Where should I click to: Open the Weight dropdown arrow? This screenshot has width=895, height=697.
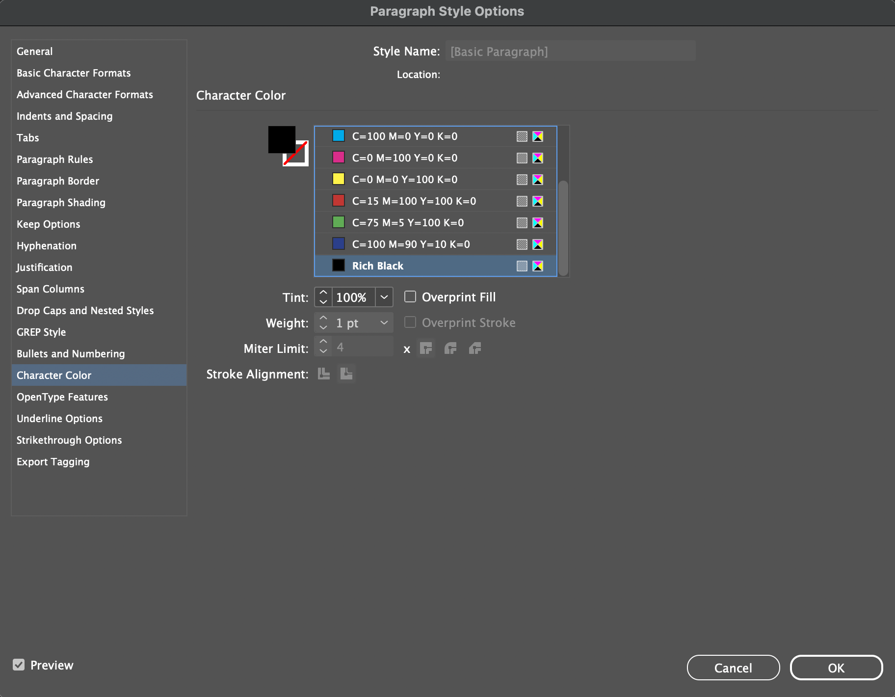coord(384,322)
